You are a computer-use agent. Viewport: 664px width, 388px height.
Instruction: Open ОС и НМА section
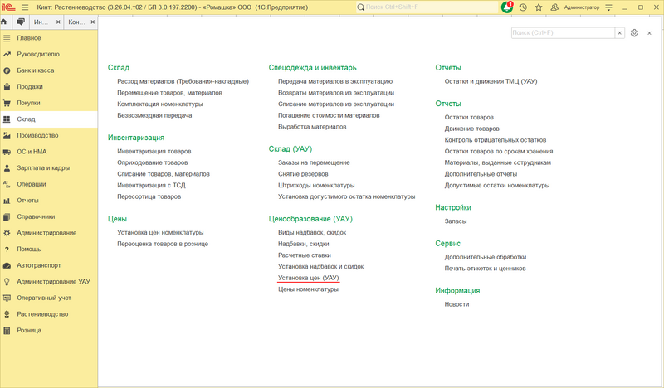(x=49, y=152)
